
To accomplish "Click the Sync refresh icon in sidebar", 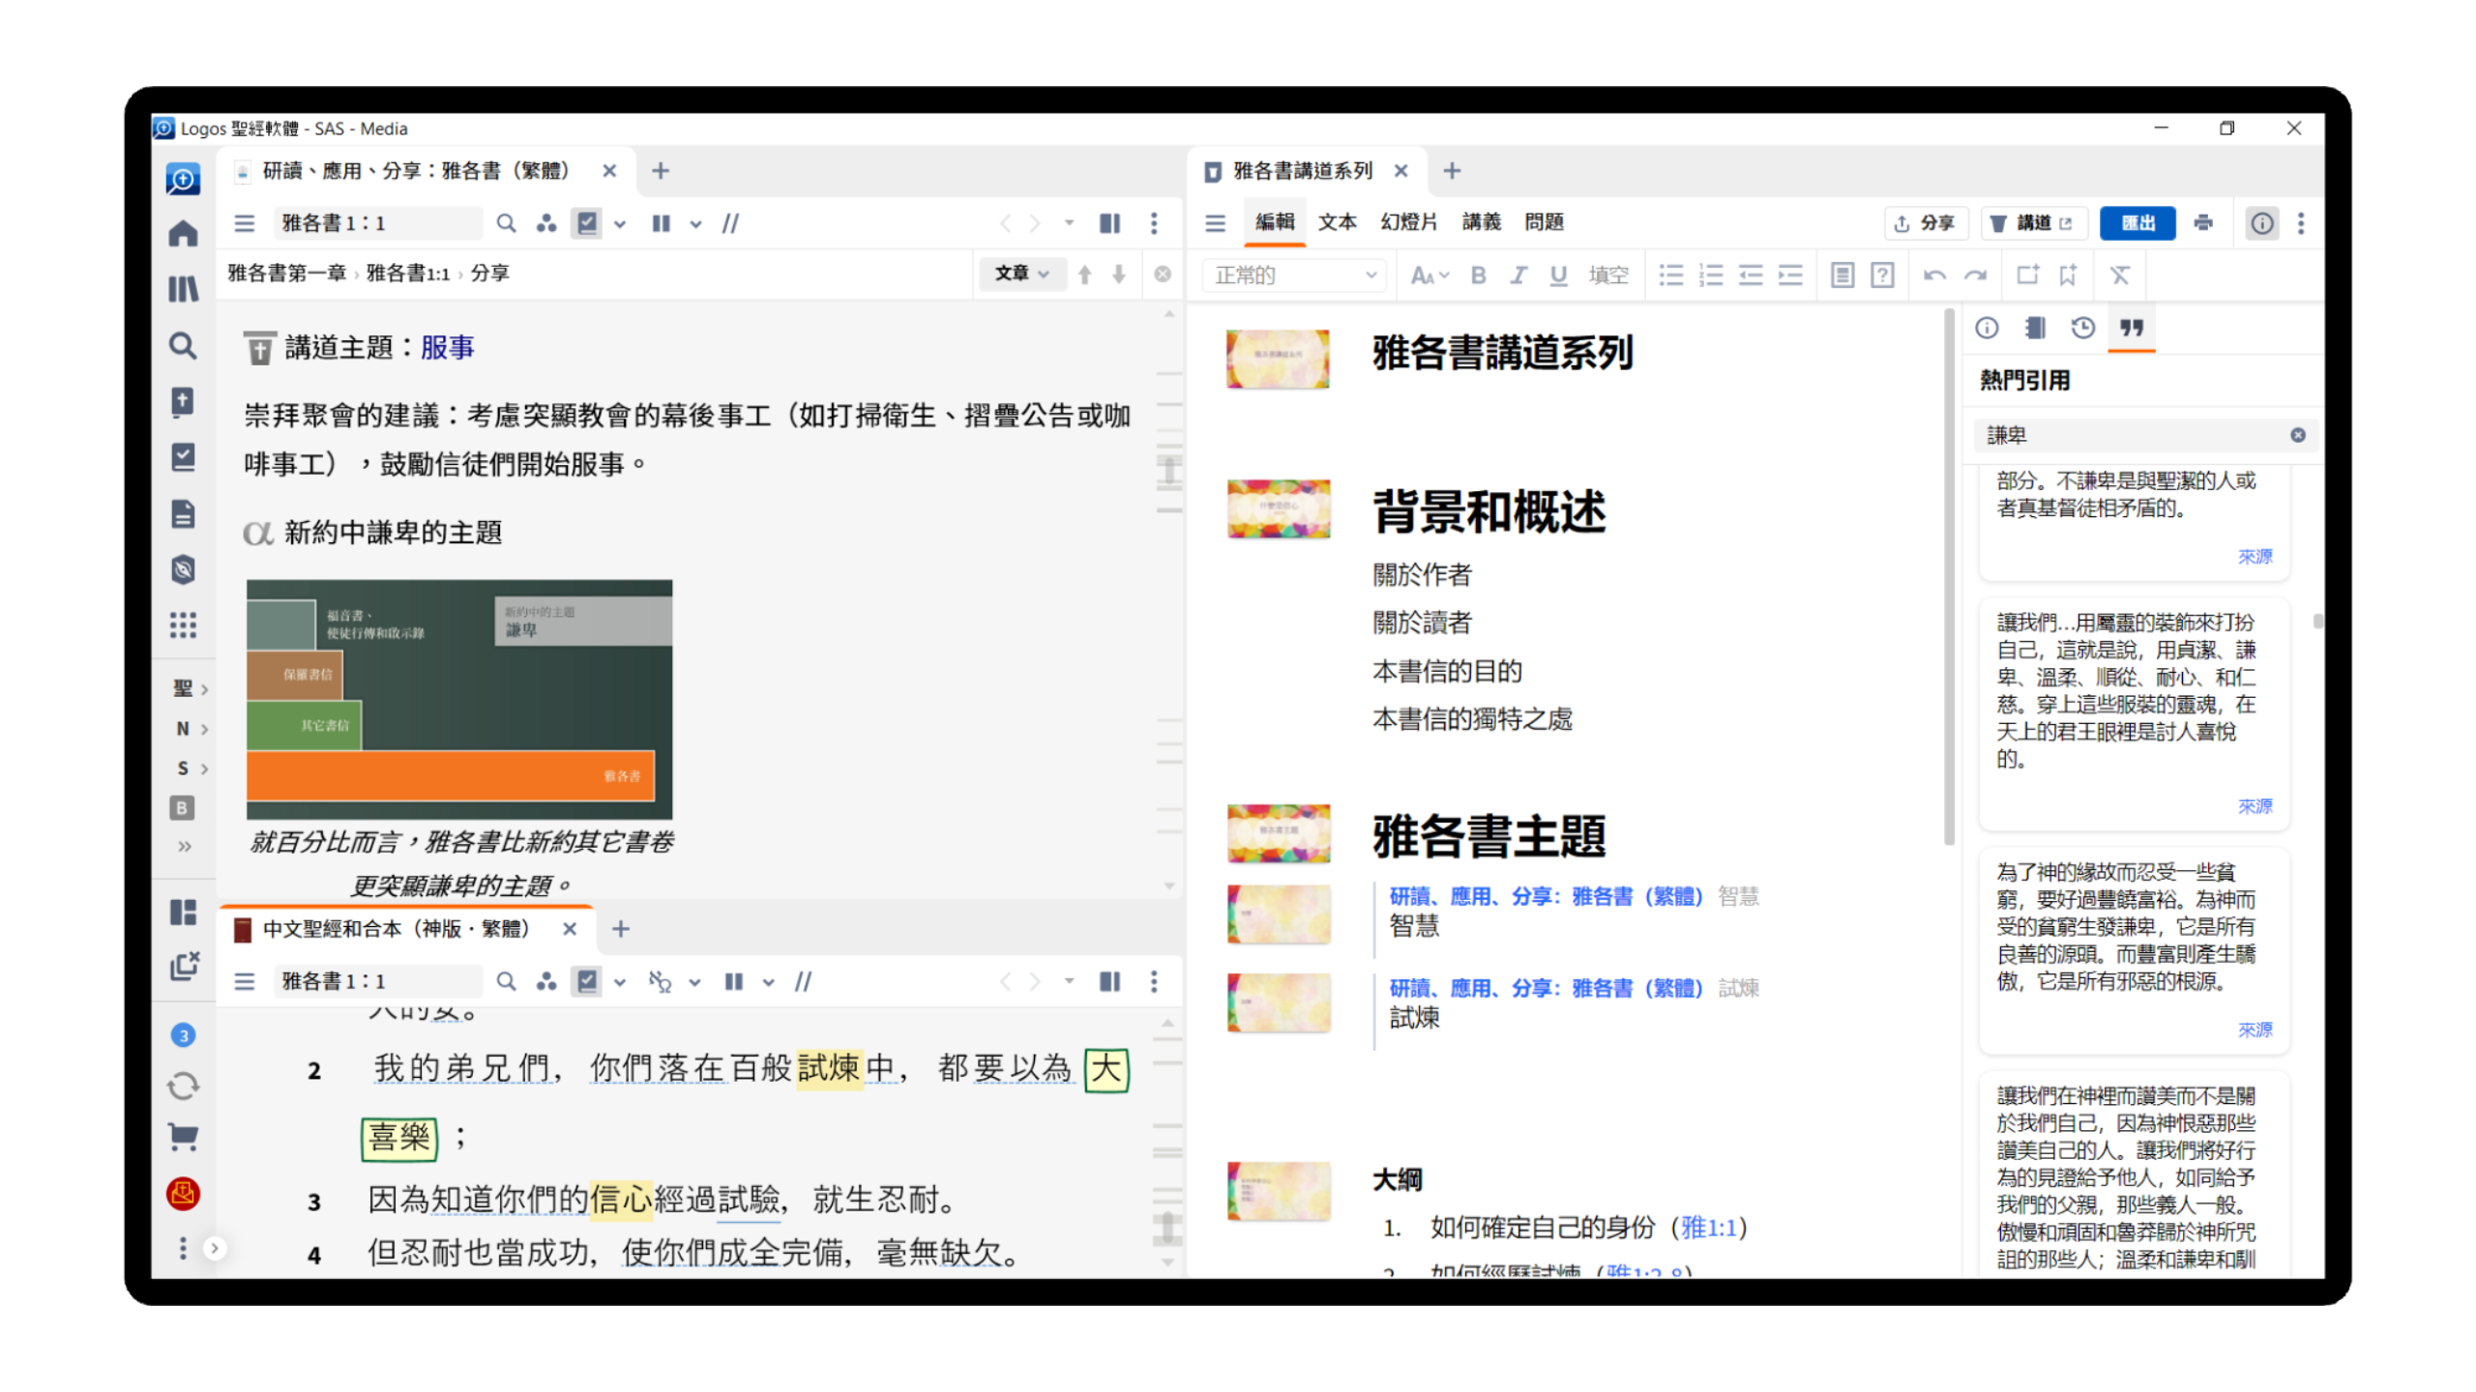I will point(183,1086).
